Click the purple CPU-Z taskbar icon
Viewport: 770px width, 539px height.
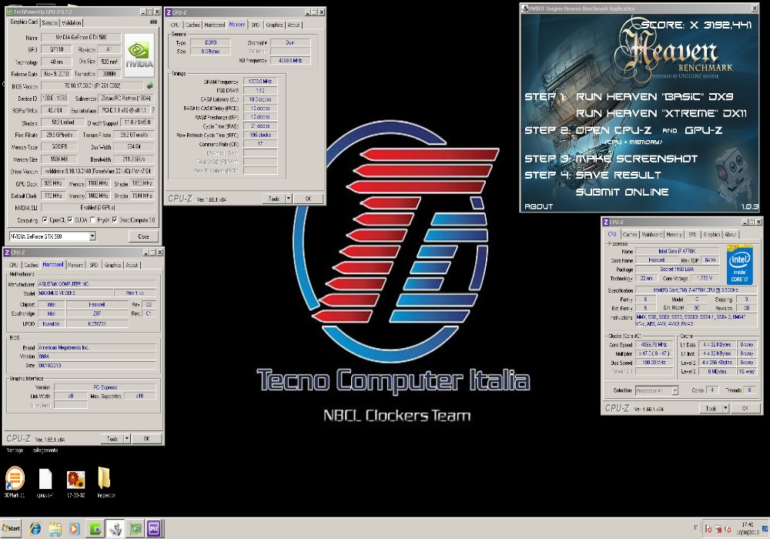pos(154,529)
